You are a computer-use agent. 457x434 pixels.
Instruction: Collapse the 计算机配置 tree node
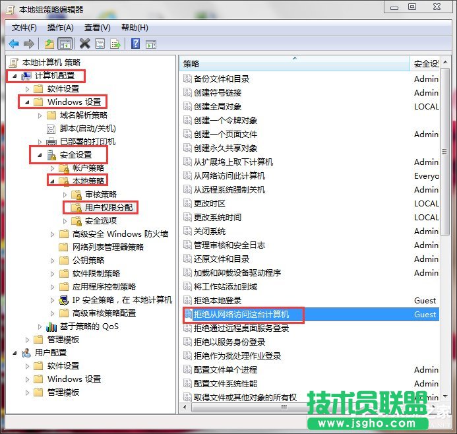click(x=14, y=76)
